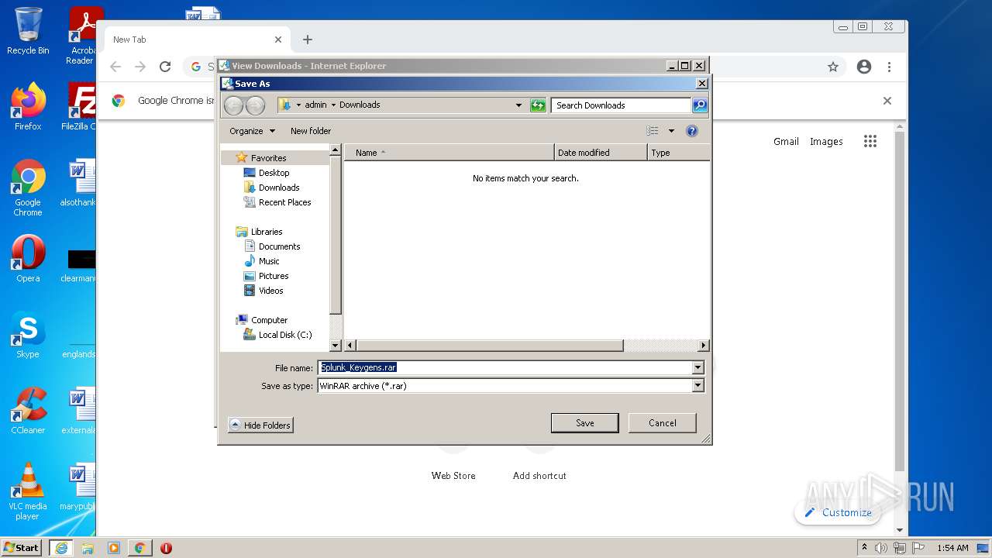Click the volume icon in system tray

pos(881,548)
